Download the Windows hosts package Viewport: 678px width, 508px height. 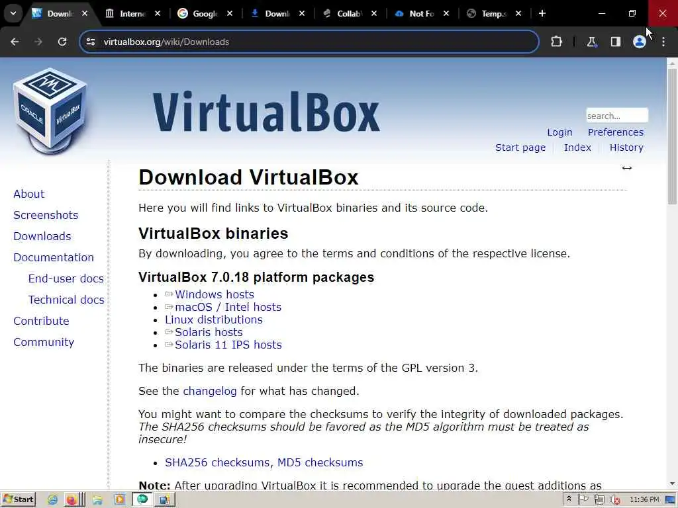click(x=214, y=294)
